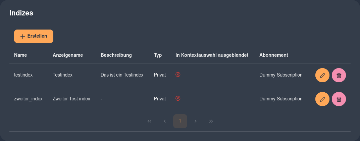Go to first page with double-left arrows
The image size is (360, 141).
149,121
